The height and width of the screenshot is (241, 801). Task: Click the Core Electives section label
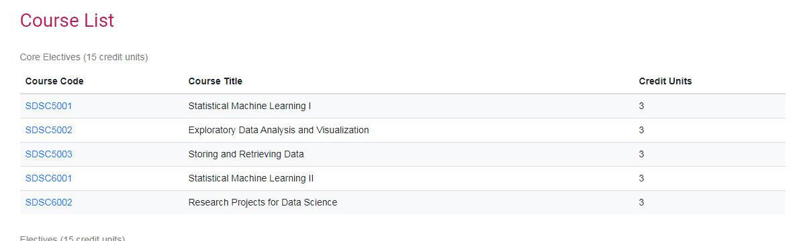[x=84, y=57]
